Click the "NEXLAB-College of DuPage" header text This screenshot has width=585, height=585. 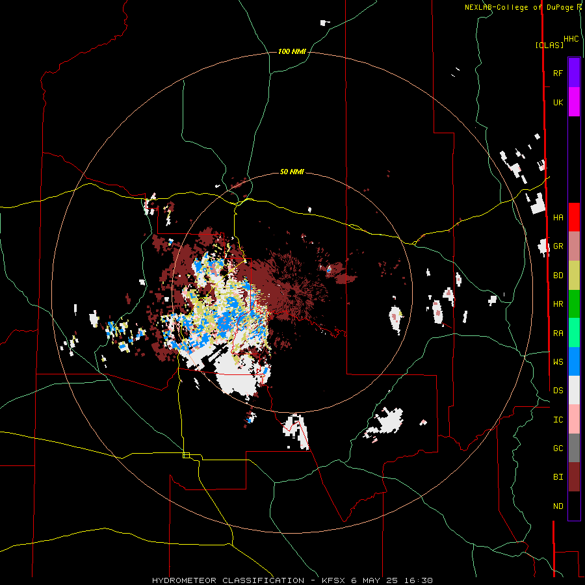(519, 7)
